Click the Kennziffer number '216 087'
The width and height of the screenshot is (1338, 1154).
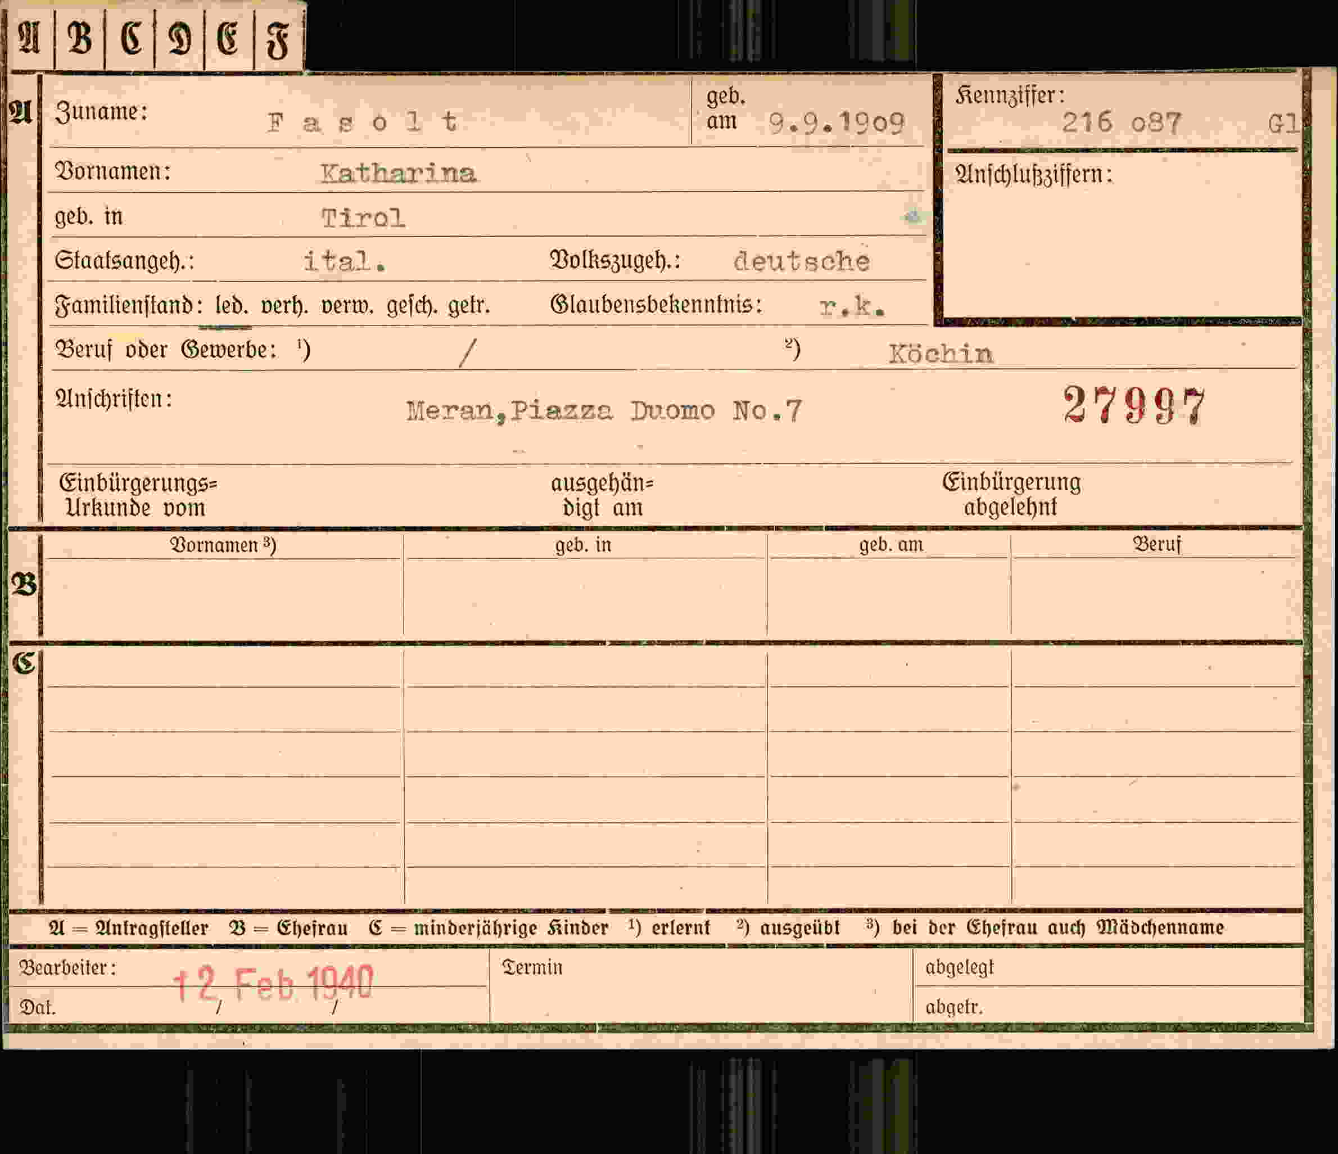coord(1122,122)
